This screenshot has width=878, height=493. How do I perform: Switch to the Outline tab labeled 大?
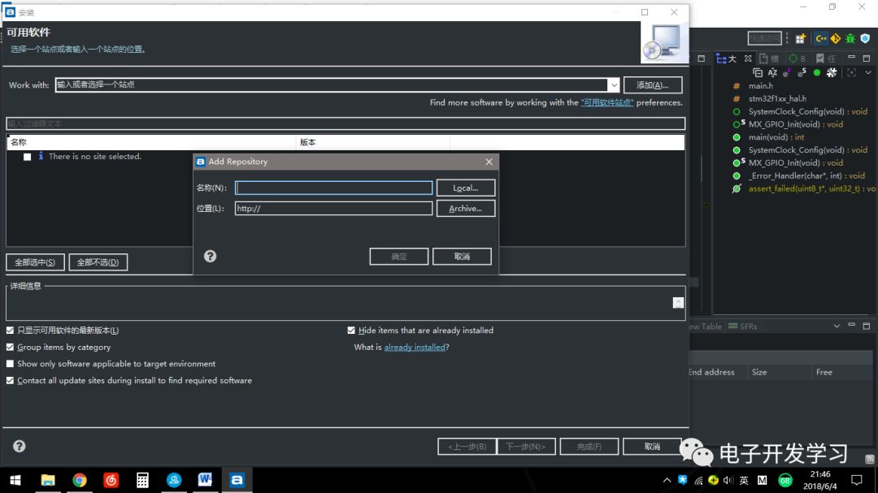pyautogui.click(x=726, y=58)
